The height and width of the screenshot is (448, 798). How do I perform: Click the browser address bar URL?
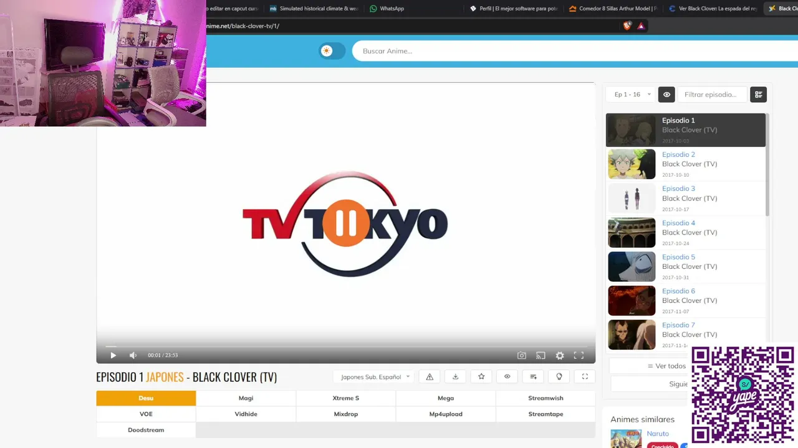[x=243, y=26]
